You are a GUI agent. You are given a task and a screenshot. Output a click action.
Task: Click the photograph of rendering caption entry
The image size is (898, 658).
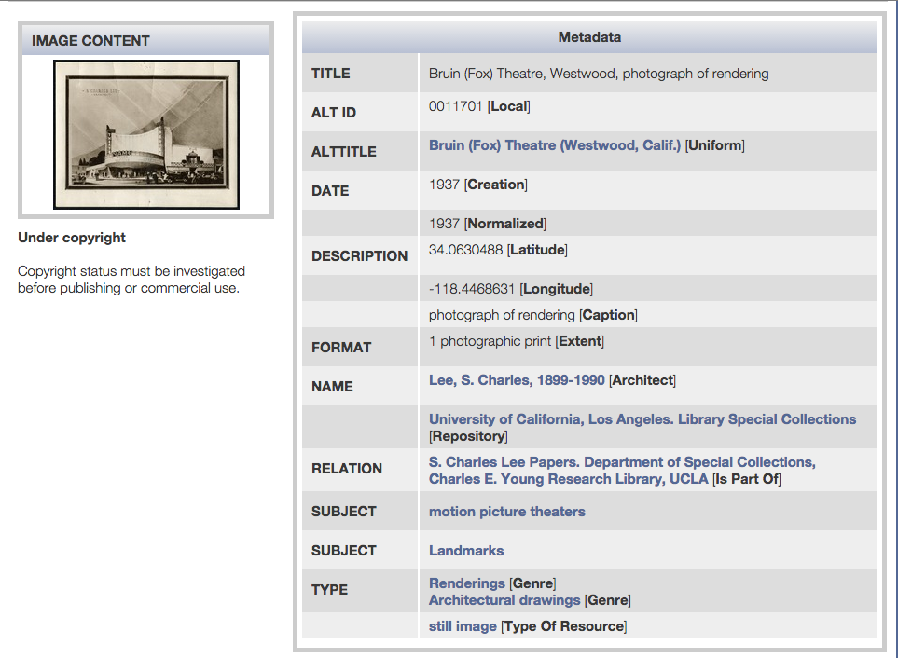pyautogui.click(x=502, y=315)
